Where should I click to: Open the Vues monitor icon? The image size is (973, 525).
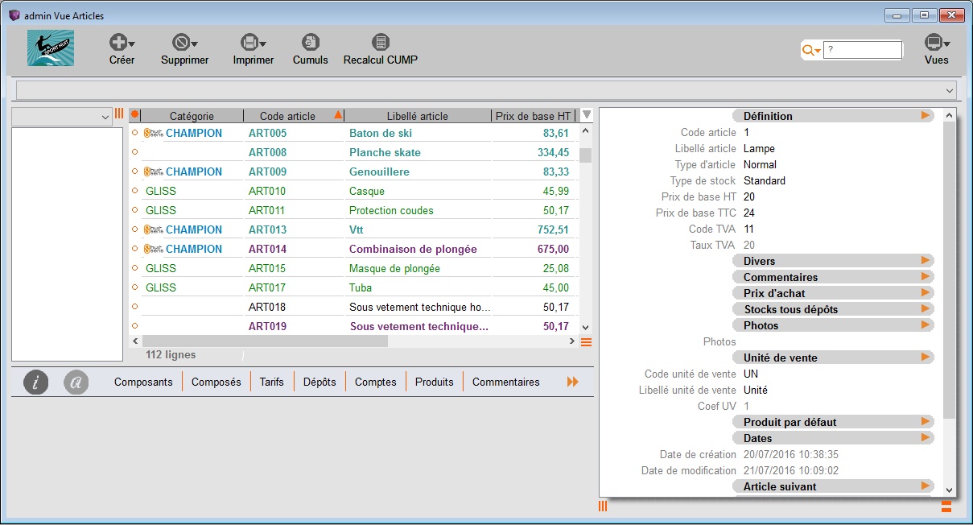934,43
